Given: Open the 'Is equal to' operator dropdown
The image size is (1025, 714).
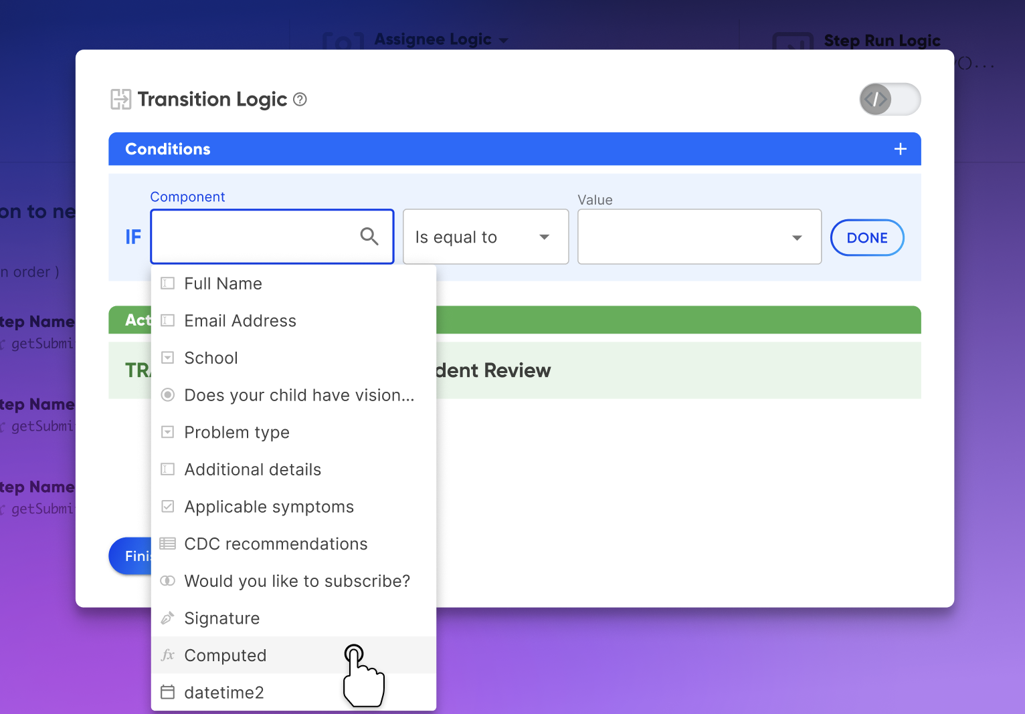Looking at the screenshot, I should 486,237.
